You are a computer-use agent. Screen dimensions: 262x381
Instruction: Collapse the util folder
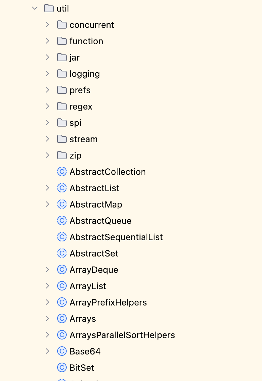34,9
